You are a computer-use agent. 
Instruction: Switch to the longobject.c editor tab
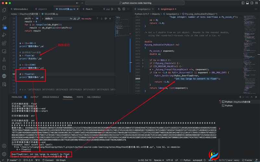tap(144, 9)
